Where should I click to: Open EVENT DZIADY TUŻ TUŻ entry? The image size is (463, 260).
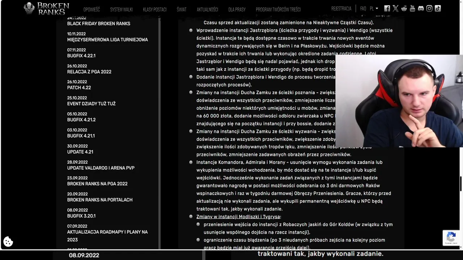coord(91,104)
